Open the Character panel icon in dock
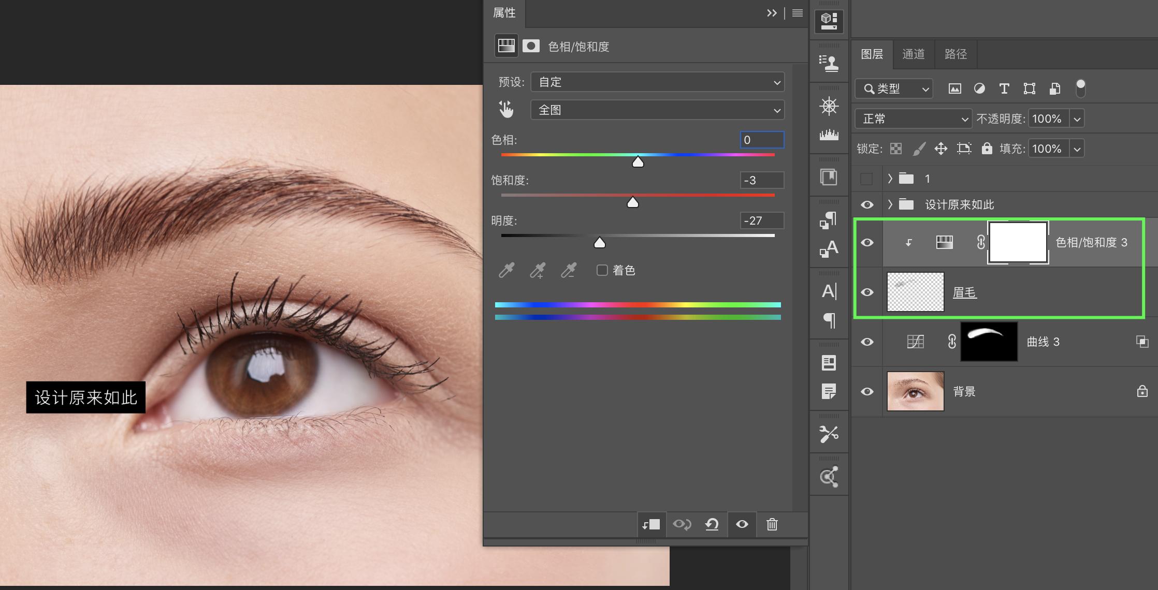 pos(829,291)
